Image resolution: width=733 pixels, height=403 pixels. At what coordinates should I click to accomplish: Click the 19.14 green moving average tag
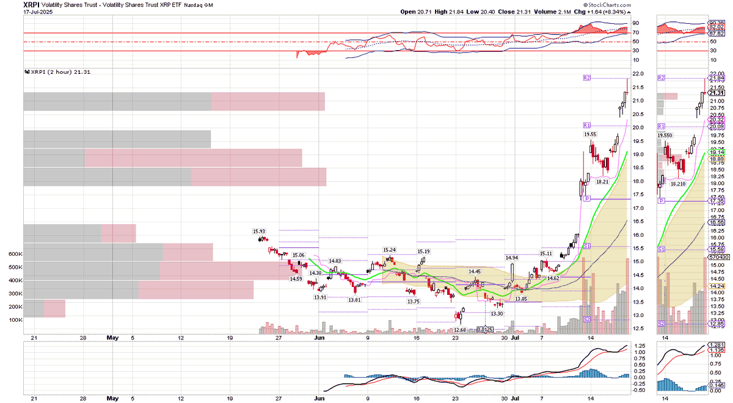click(716, 152)
